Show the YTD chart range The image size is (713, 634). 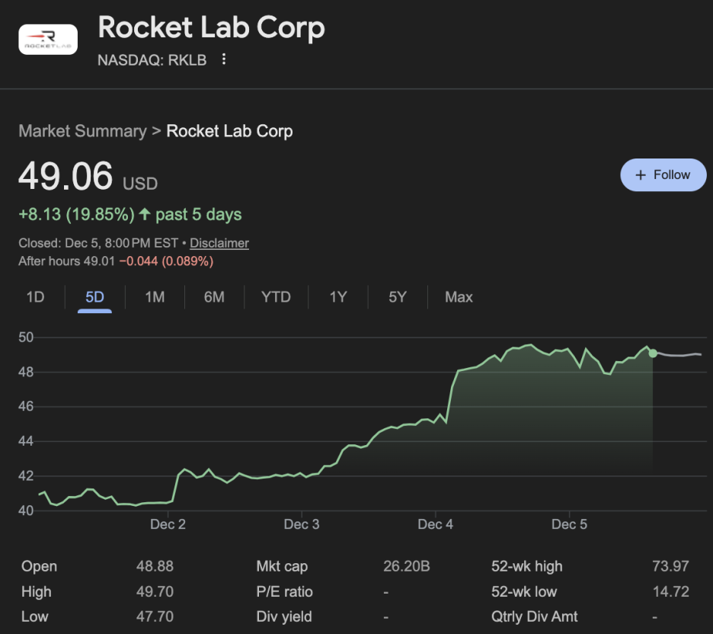coord(276,297)
